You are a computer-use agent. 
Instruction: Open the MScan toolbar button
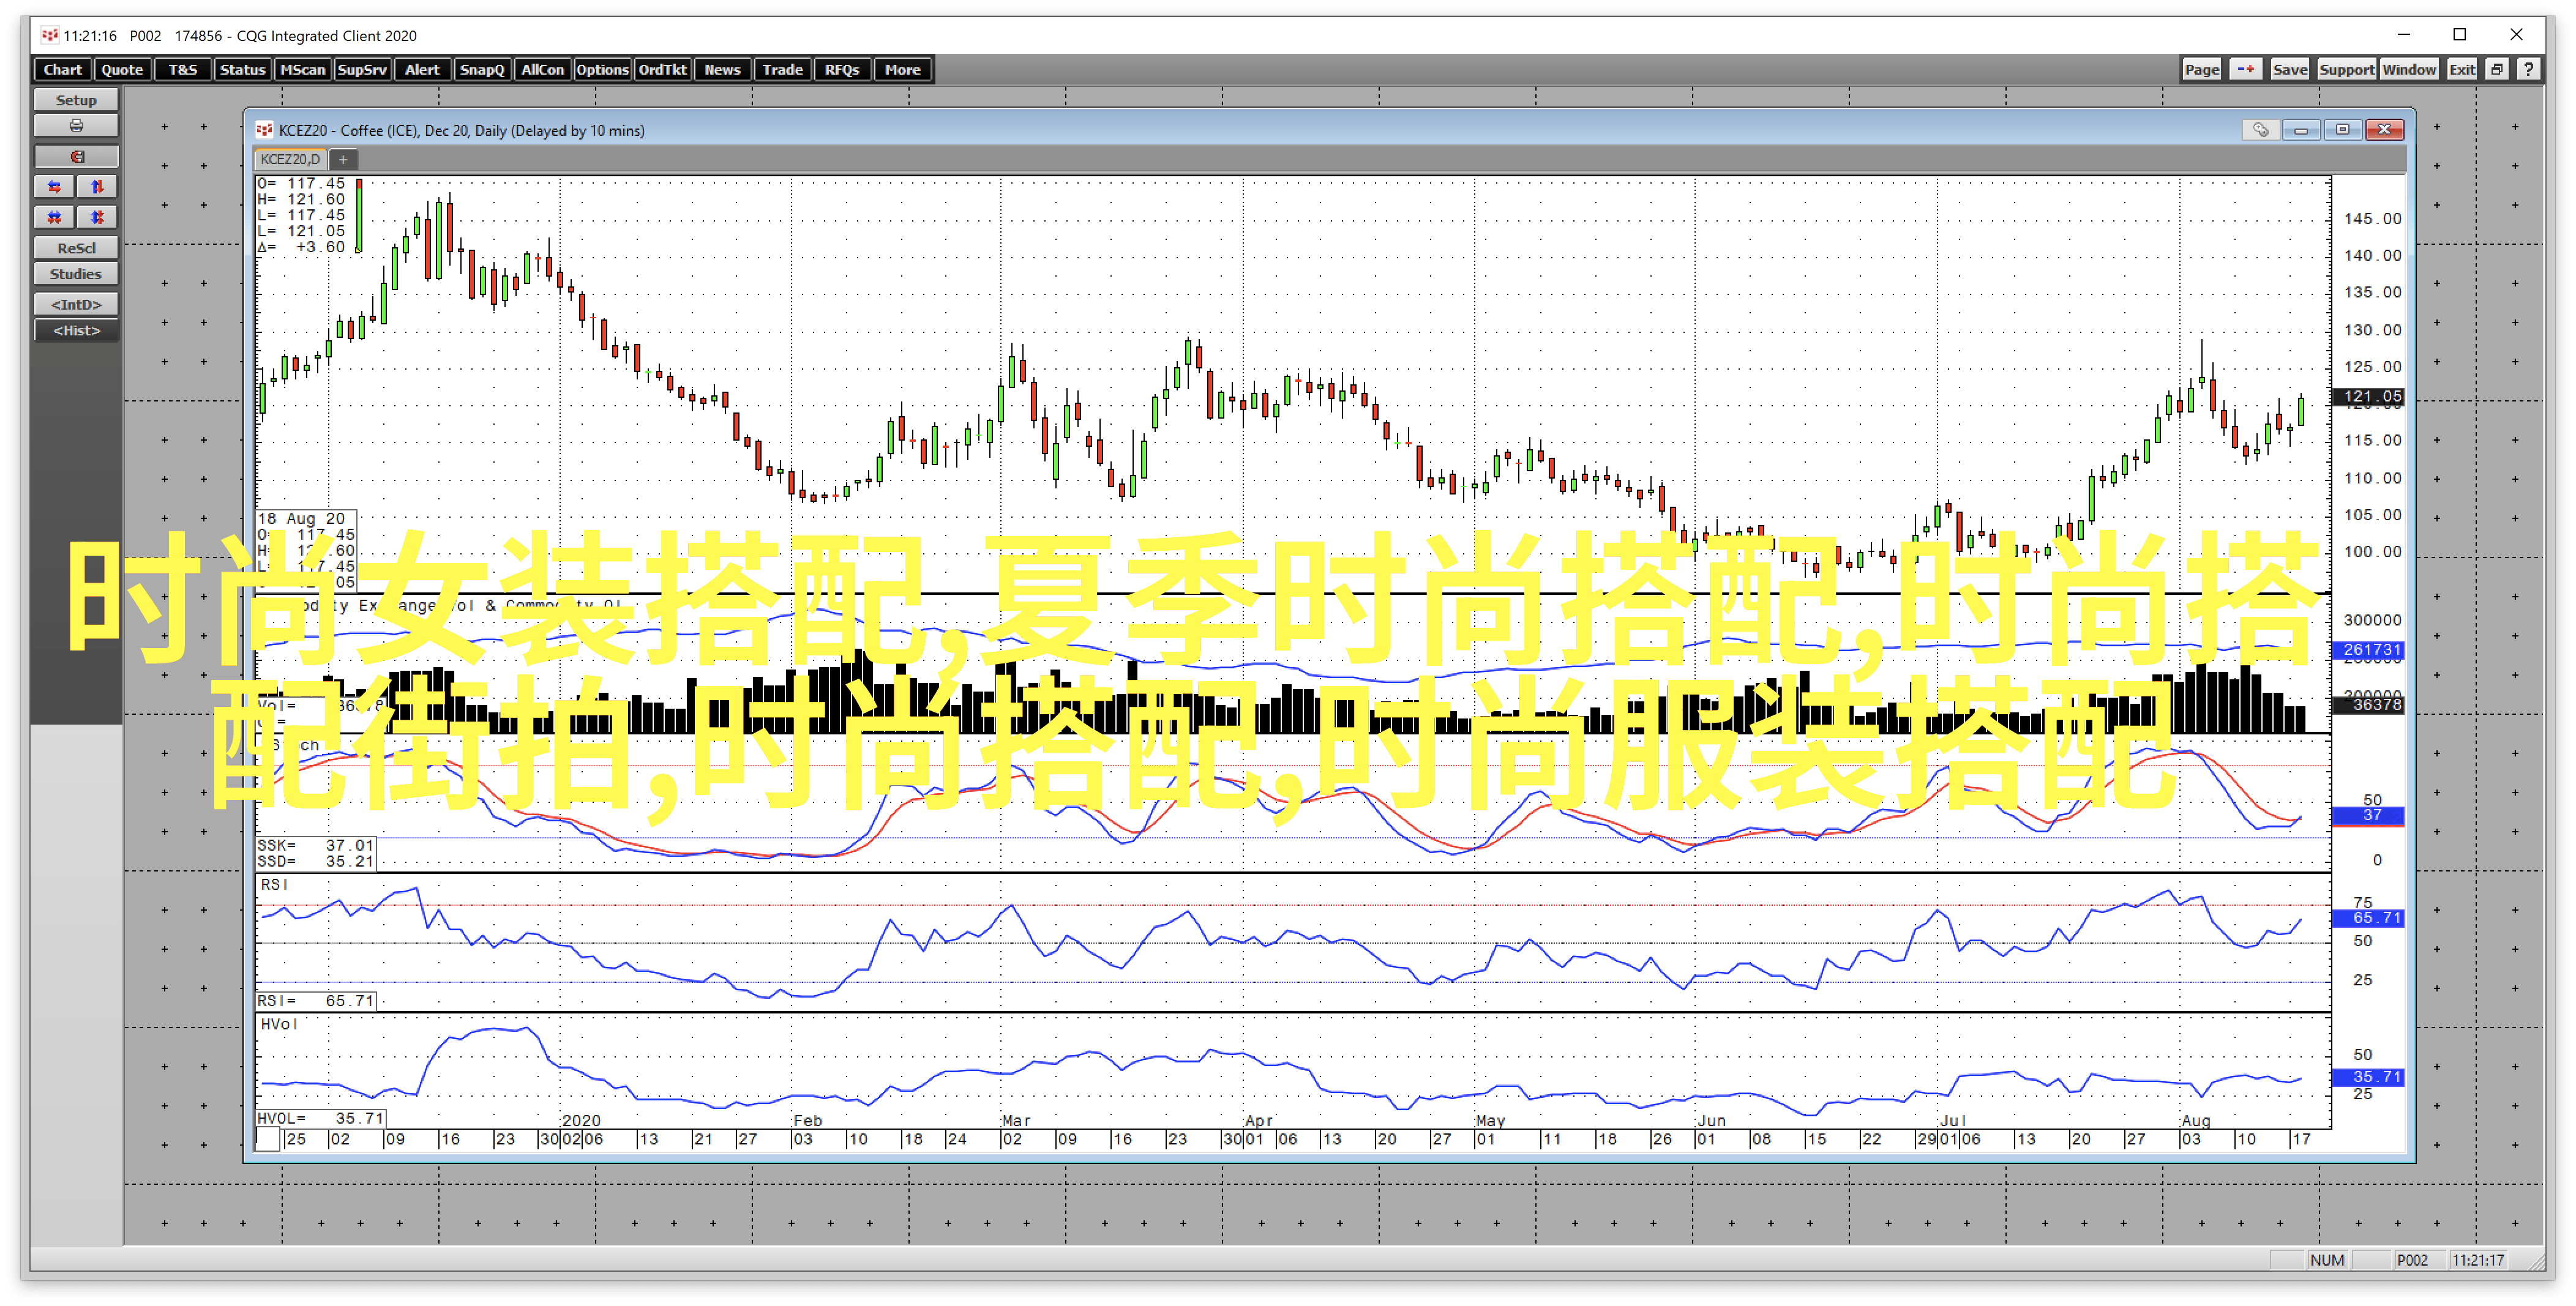coord(302,69)
